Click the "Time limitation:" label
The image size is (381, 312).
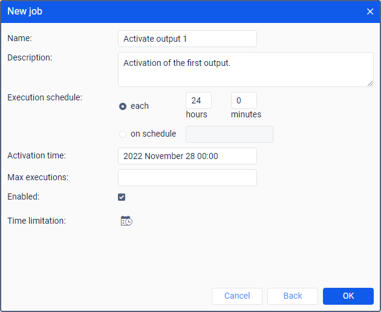pyautogui.click(x=36, y=221)
